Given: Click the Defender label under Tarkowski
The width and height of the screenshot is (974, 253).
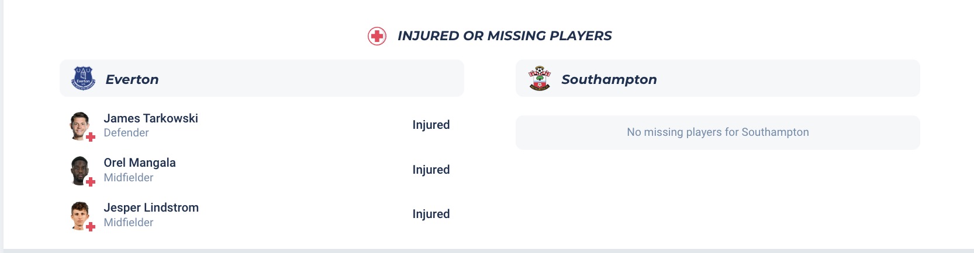Looking at the screenshot, I should (x=126, y=133).
